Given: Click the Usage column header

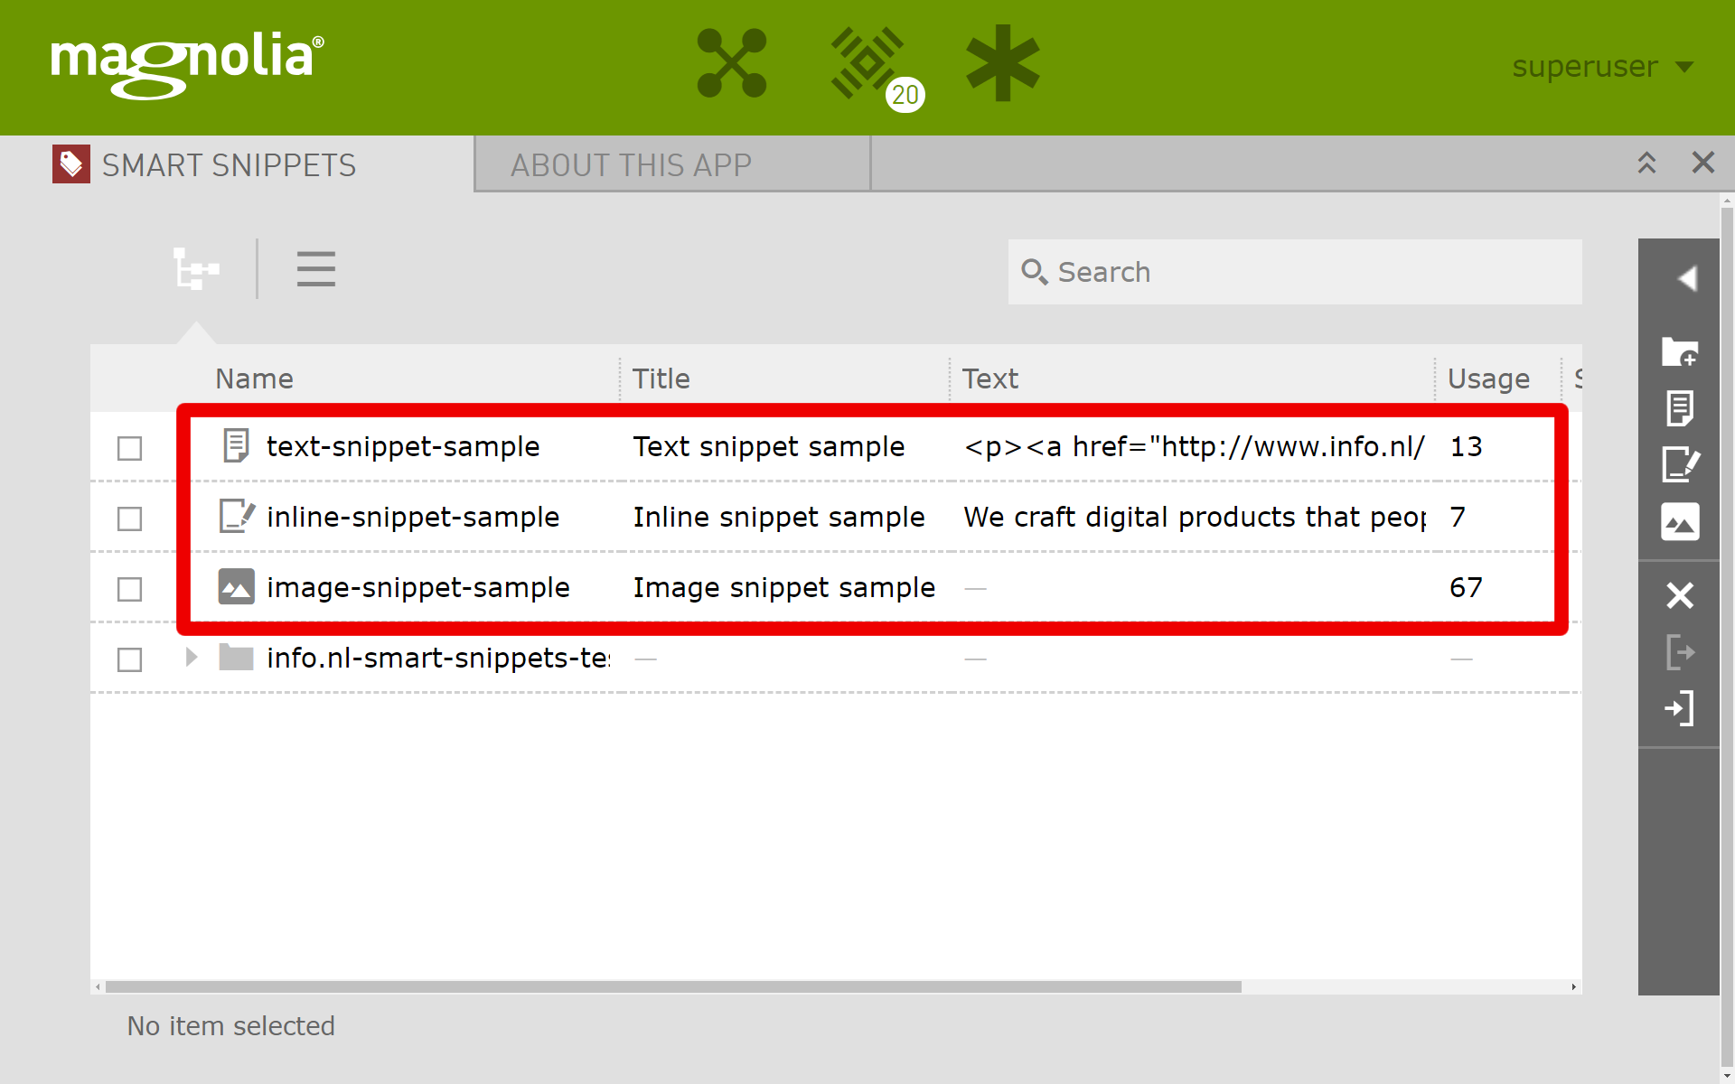Looking at the screenshot, I should 1488,378.
